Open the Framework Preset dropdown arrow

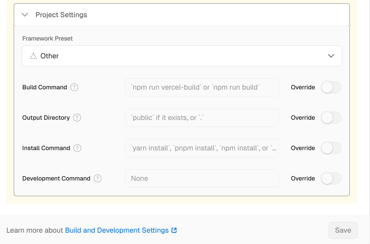[331, 56]
